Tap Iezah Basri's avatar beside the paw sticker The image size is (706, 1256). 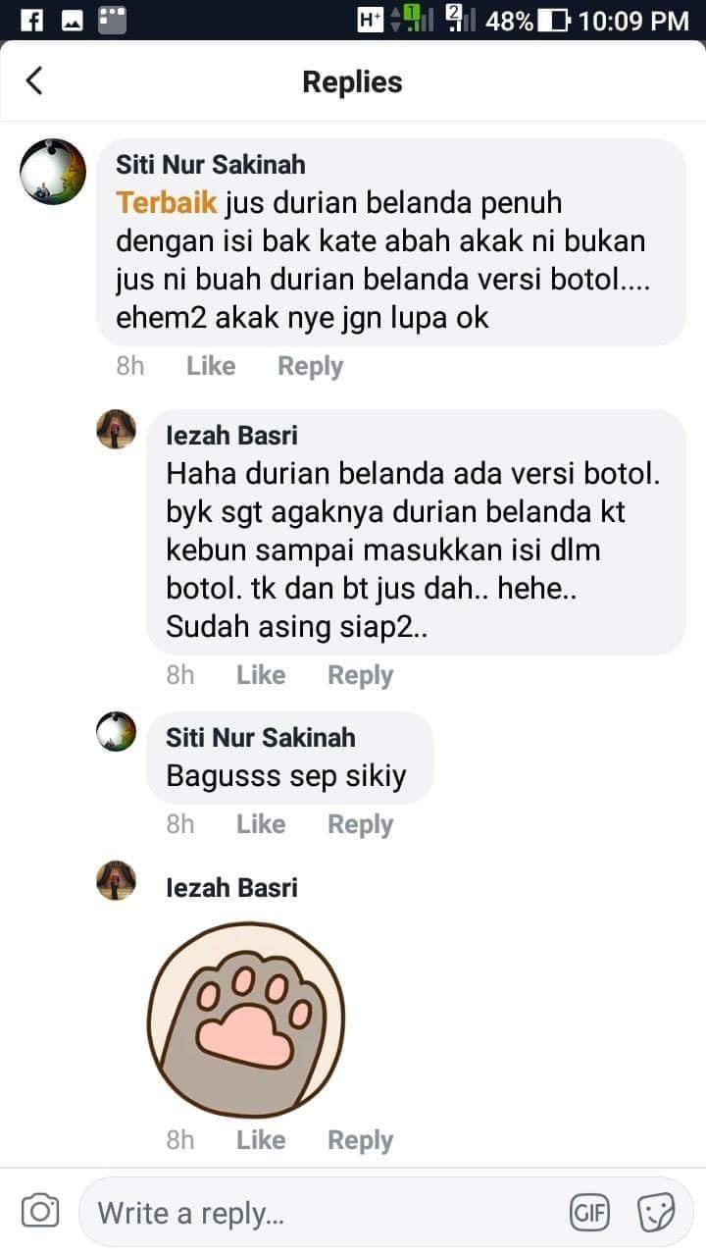pos(116,880)
